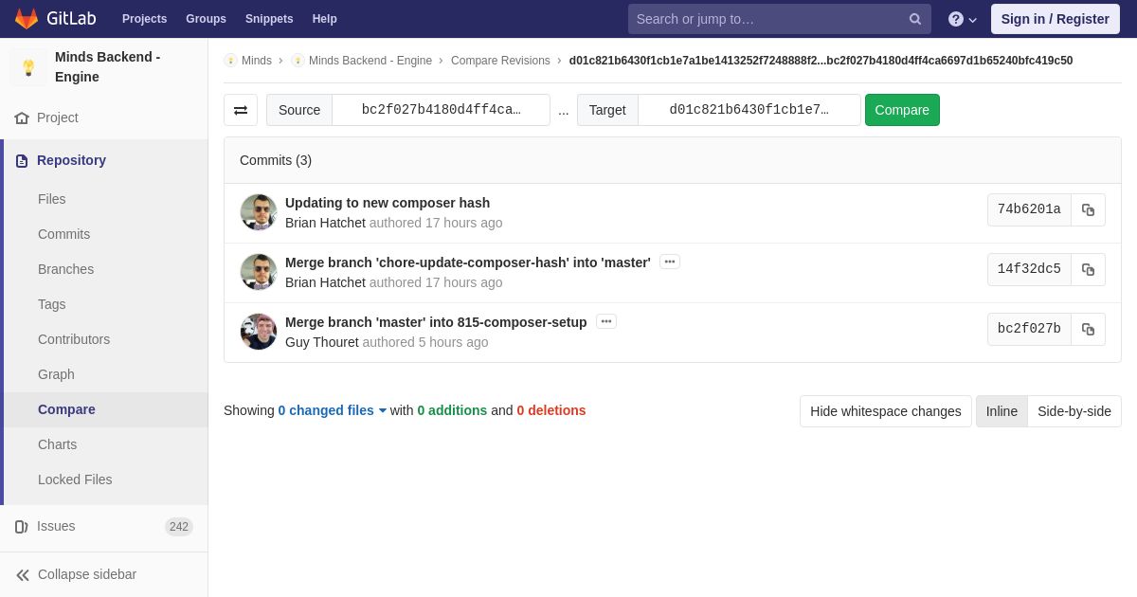Swap source and target revisions icon
The width and height of the screenshot is (1137, 597).
[241, 110]
